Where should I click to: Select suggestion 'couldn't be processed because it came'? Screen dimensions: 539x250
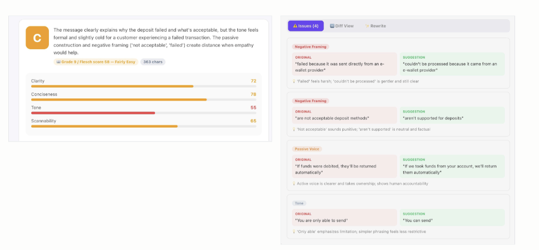(x=450, y=67)
